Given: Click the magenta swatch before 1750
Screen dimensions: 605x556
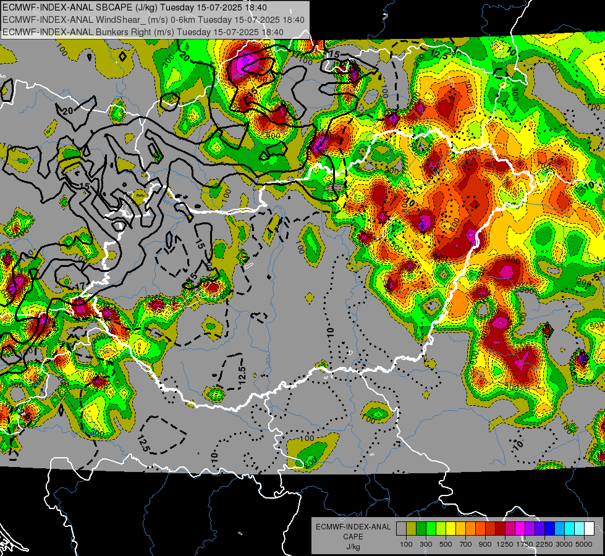Looking at the screenshot, I should pos(520,528).
